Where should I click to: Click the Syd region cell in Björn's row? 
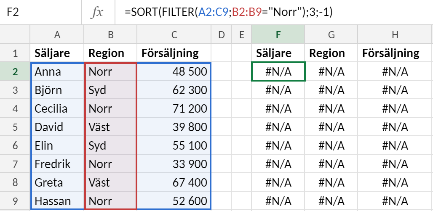110,90
